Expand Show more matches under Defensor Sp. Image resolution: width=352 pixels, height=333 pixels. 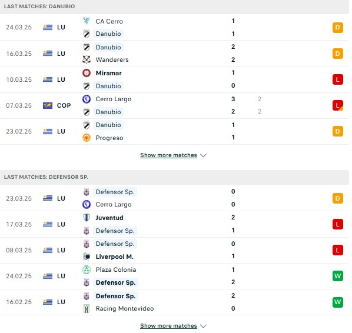pos(168,325)
